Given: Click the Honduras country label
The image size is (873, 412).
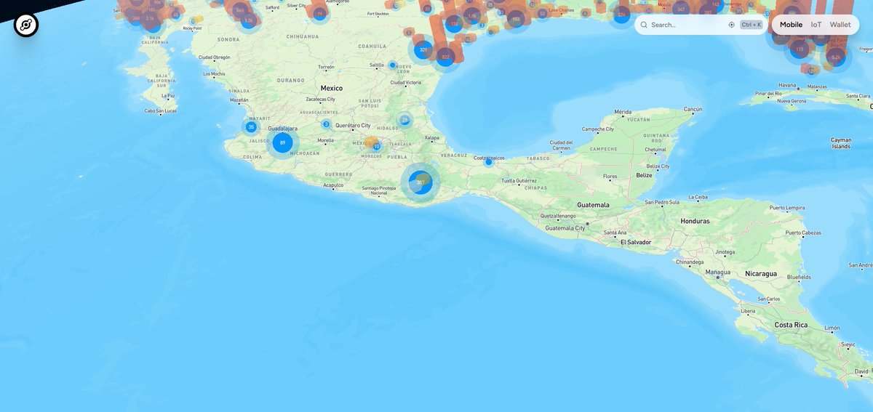Looking at the screenshot, I should pos(694,220).
